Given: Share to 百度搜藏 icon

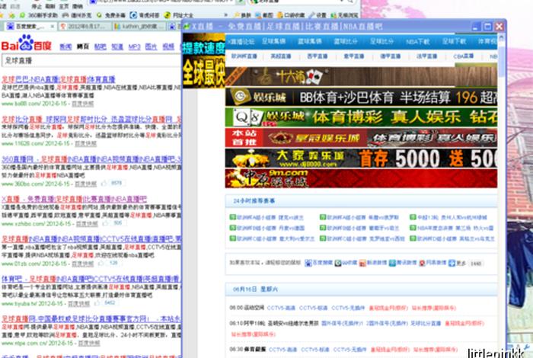Looking at the screenshot, I should pyautogui.click(x=308, y=263).
